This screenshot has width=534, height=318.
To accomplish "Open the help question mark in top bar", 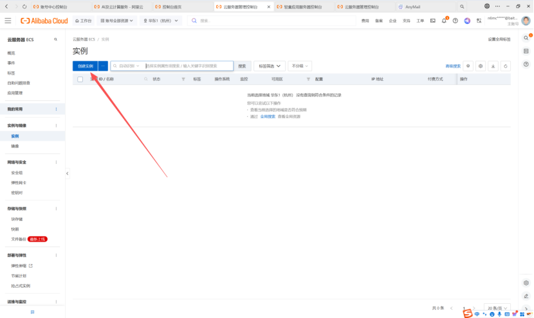I will click(456, 21).
